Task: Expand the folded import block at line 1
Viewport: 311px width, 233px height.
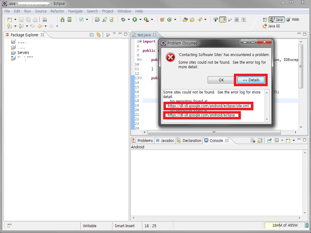Action: click(140, 42)
